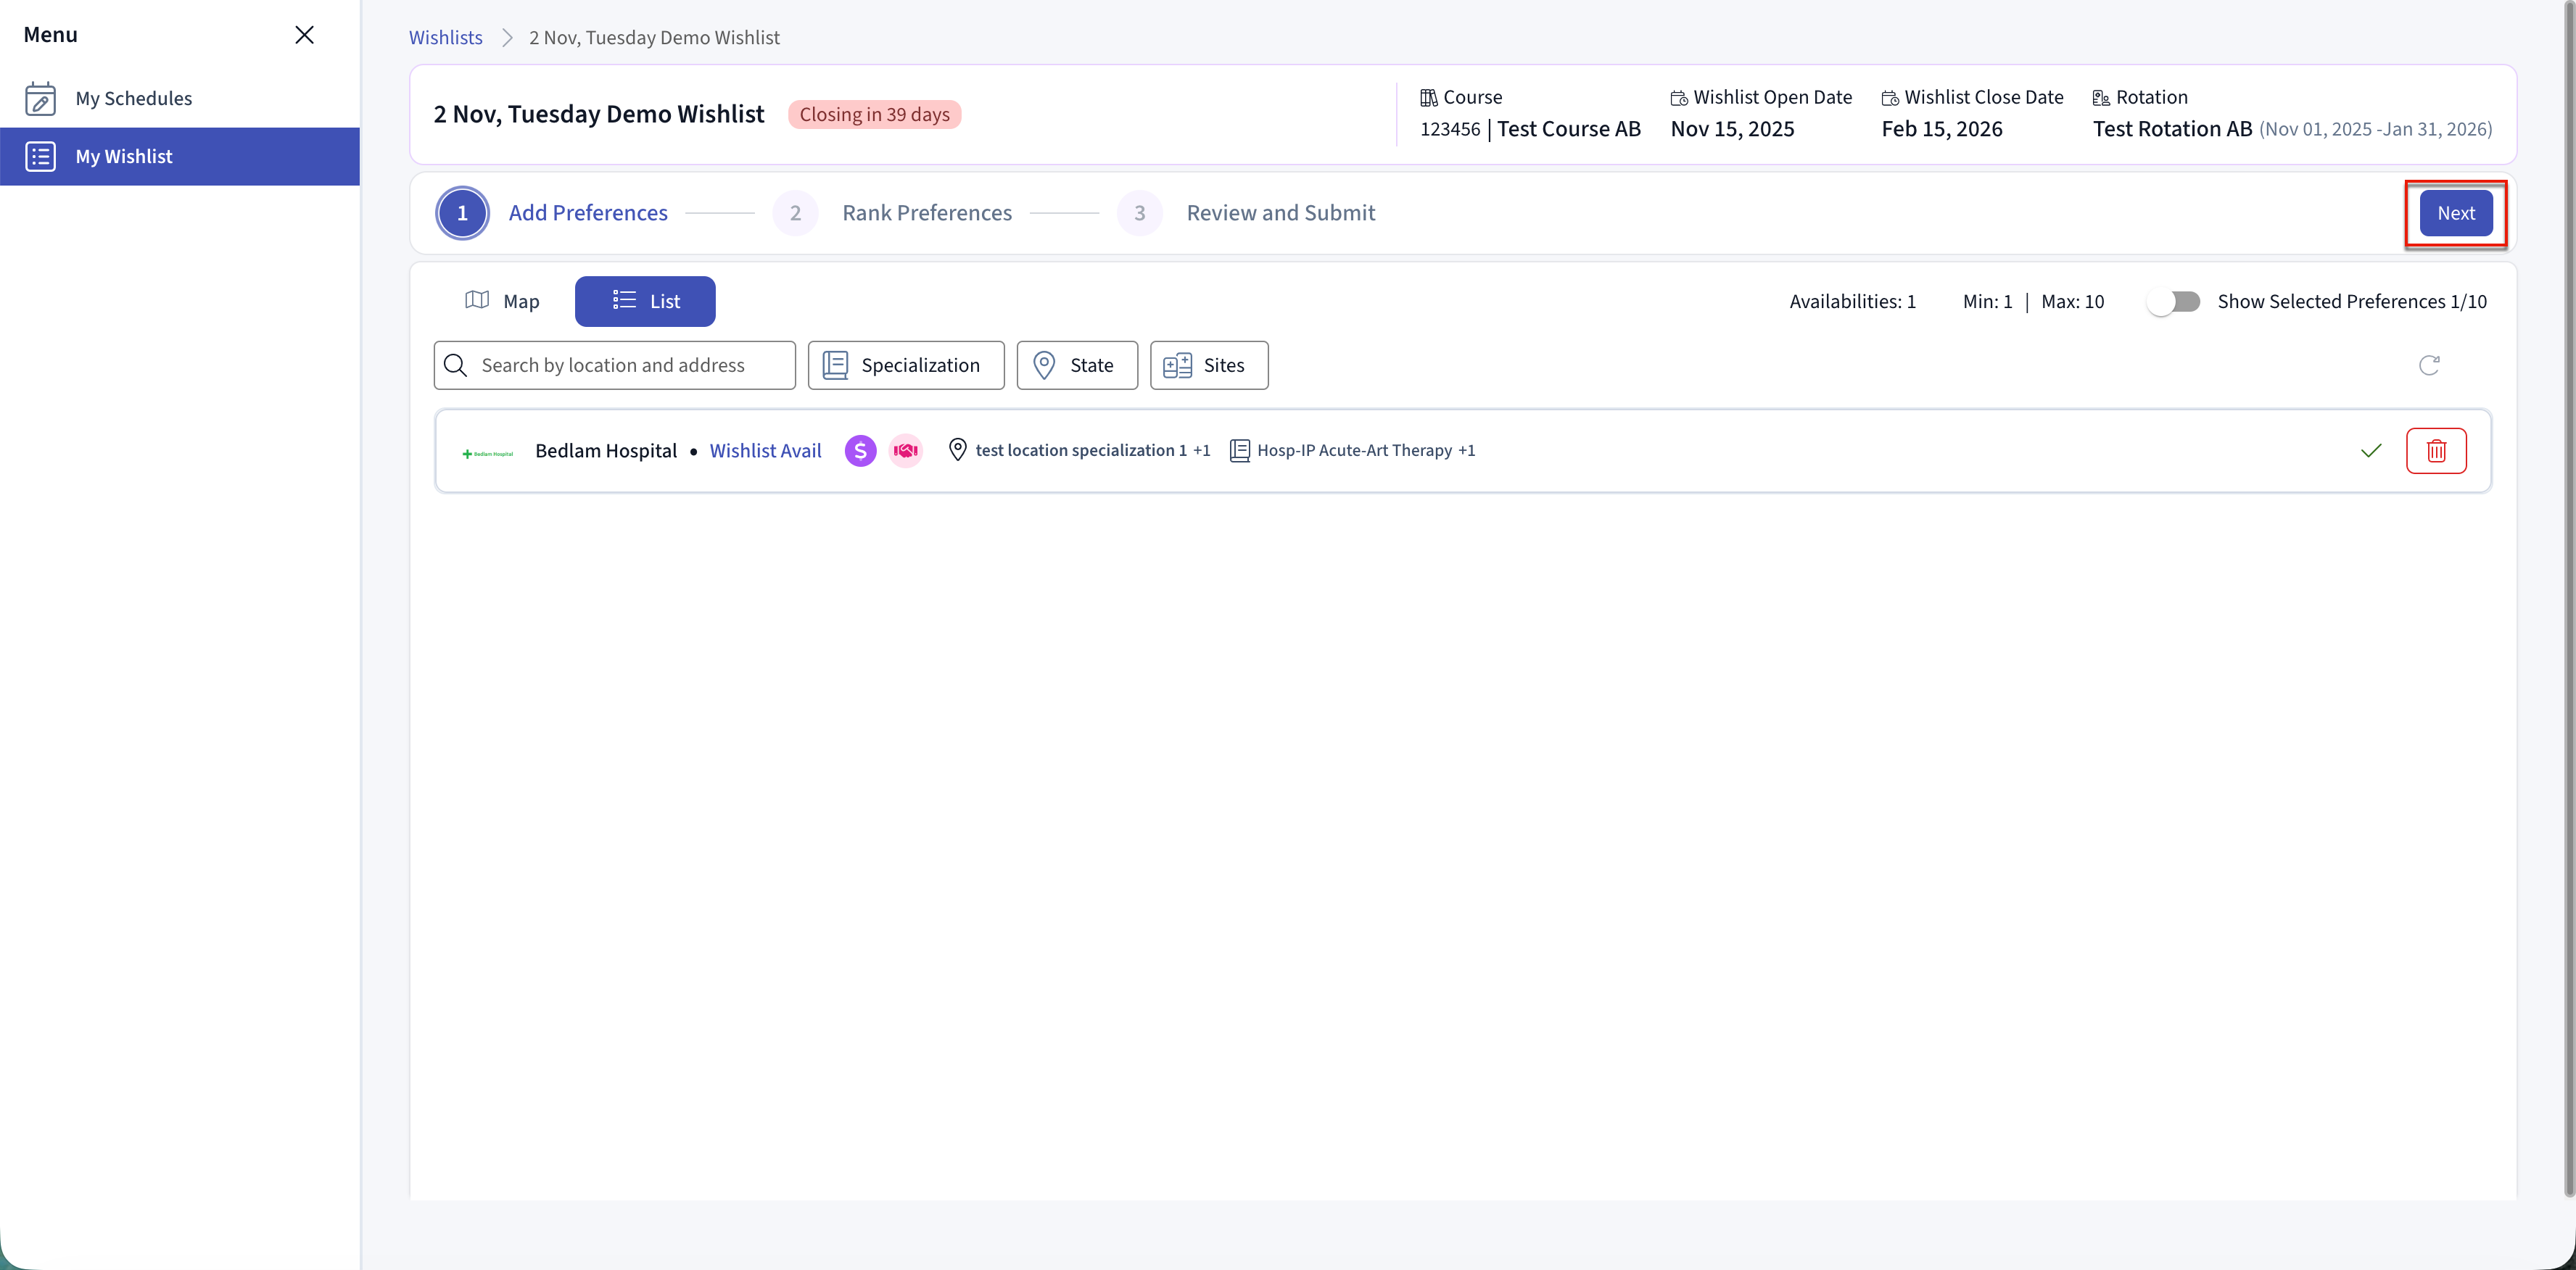Click the purple S badge icon
Image resolution: width=2576 pixels, height=1270 pixels.
pos(860,451)
